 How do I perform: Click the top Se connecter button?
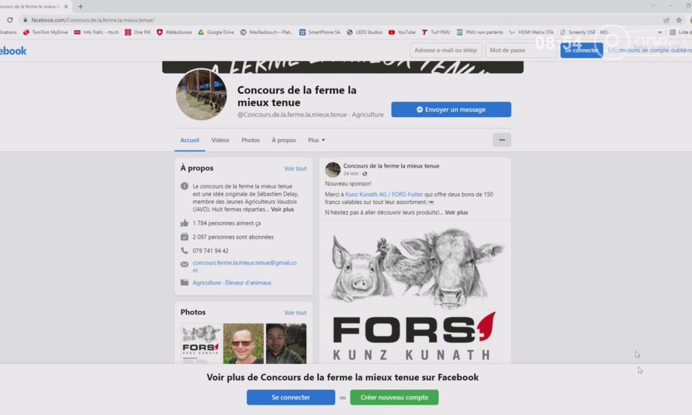(x=581, y=50)
